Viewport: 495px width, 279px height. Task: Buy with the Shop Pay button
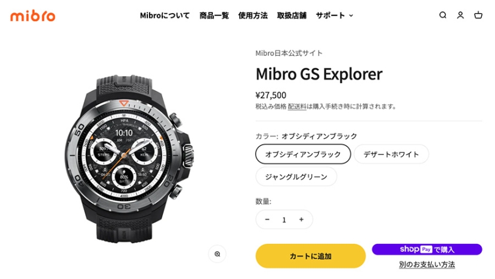pyautogui.click(x=427, y=249)
